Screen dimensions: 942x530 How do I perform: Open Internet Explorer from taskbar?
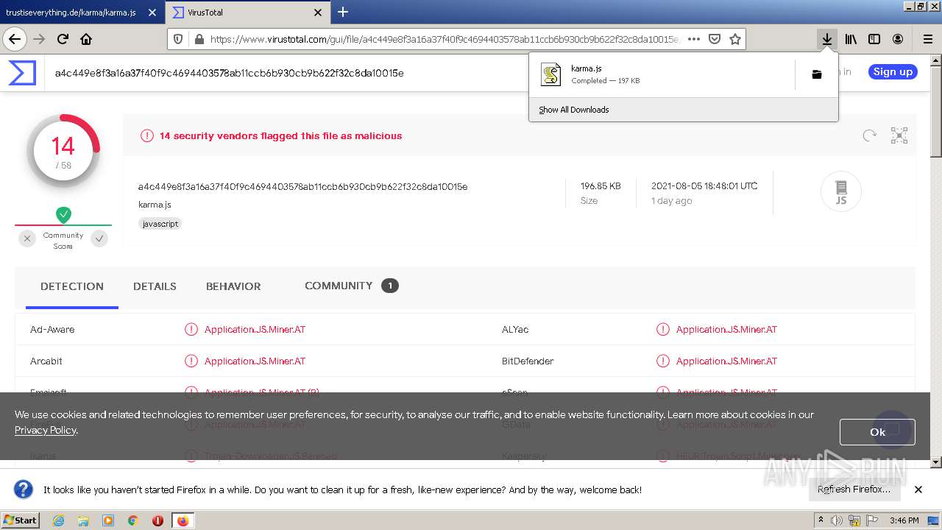58,520
